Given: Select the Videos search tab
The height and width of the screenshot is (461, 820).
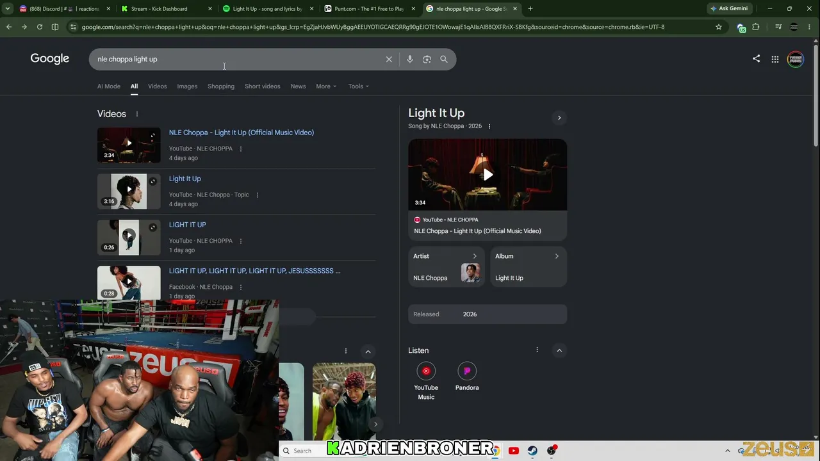Looking at the screenshot, I should pos(158,86).
